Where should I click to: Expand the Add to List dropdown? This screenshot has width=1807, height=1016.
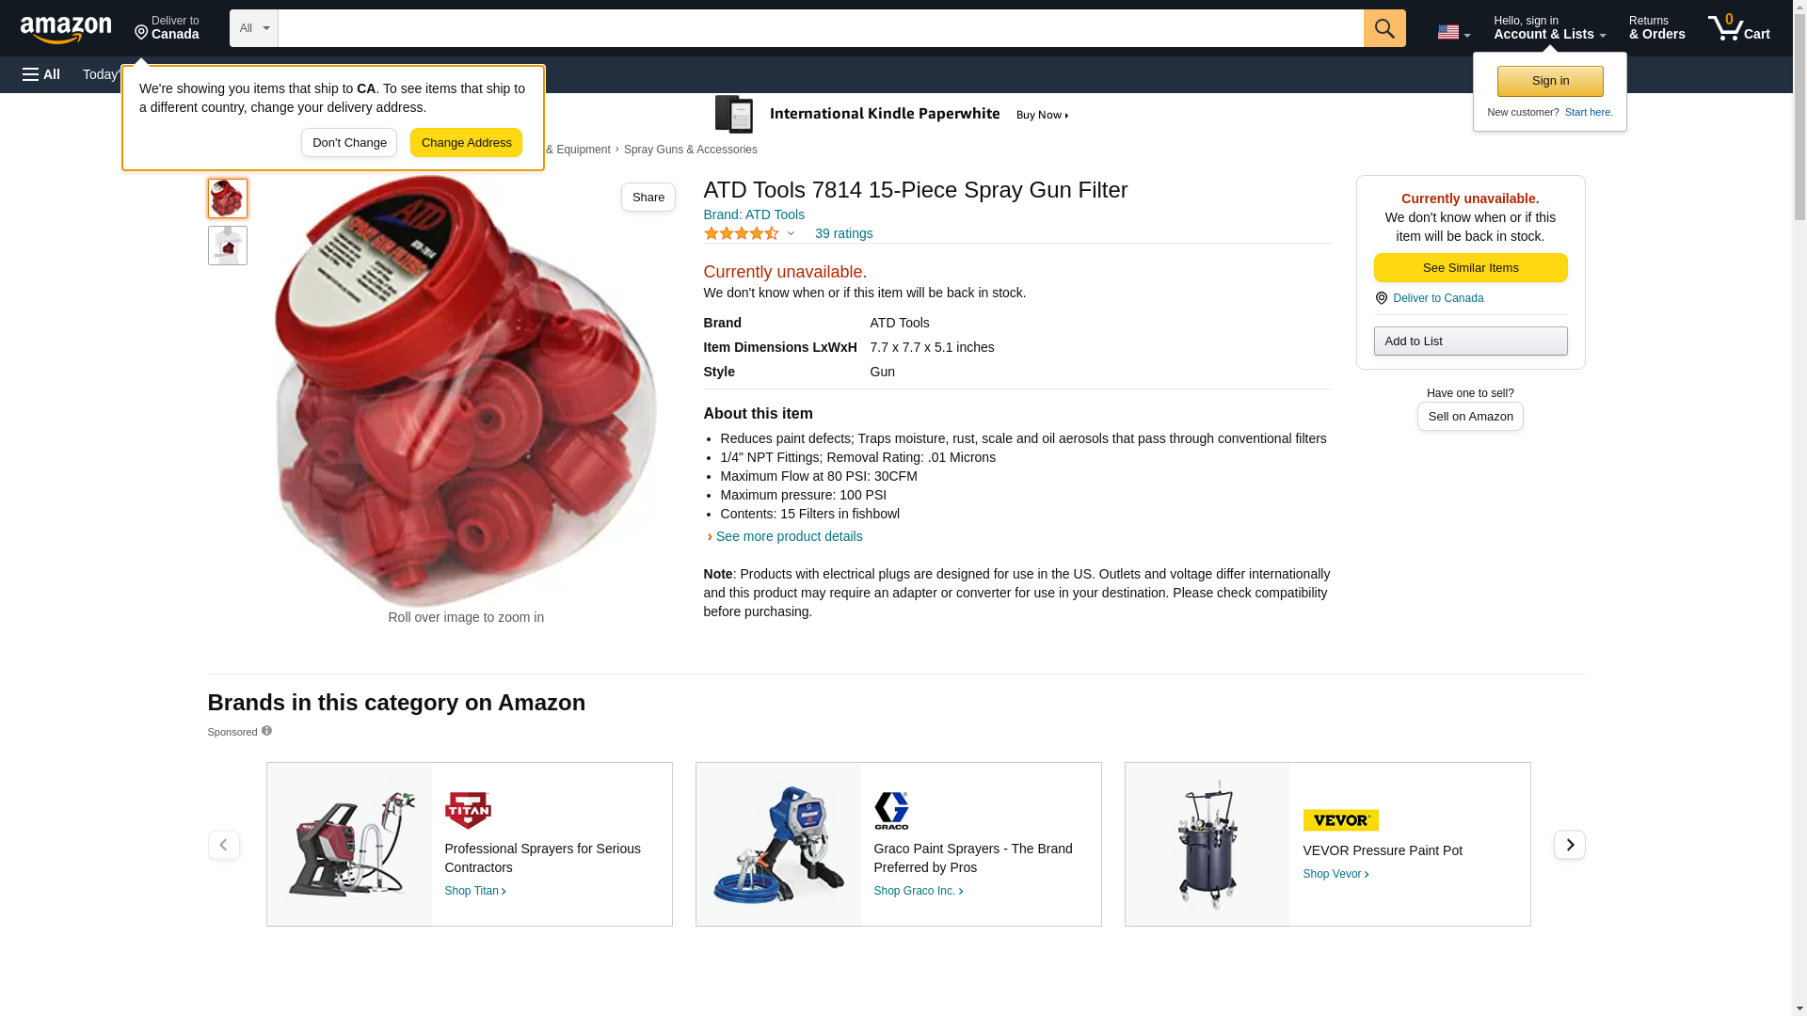coord(1470,341)
